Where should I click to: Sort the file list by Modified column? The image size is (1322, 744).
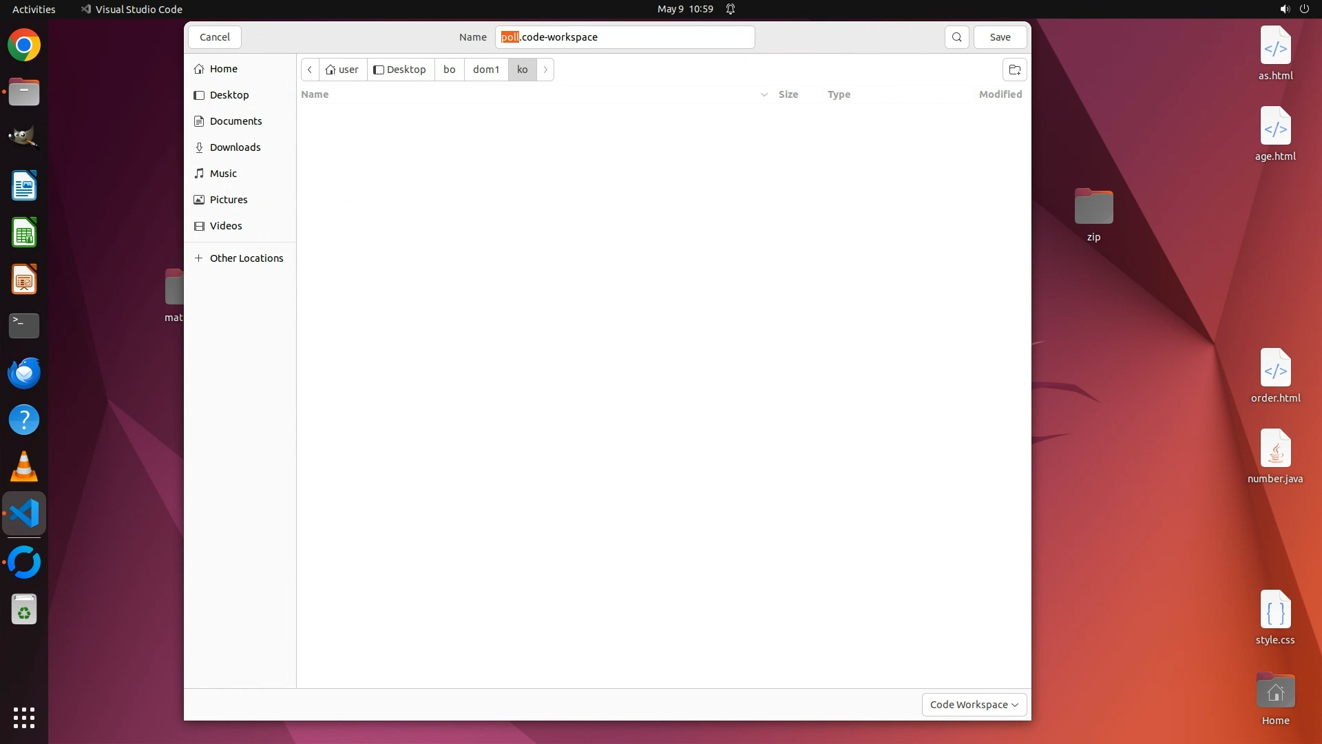pos(1000,94)
